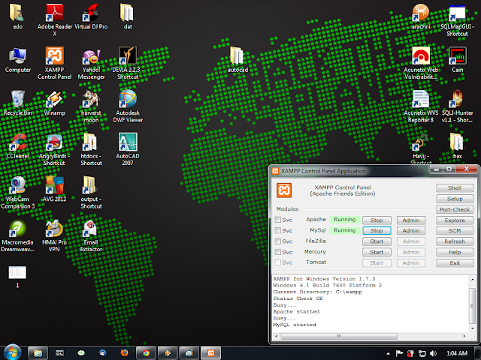Click the XAMPP log horizontal scrollbar
481x360 pixels.
pyautogui.click(x=339, y=336)
